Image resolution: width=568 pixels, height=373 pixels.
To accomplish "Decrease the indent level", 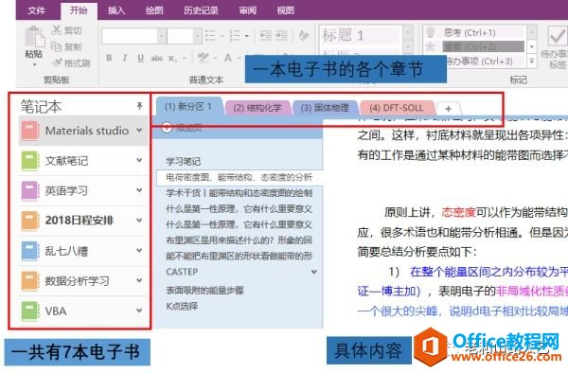I will click(265, 35).
